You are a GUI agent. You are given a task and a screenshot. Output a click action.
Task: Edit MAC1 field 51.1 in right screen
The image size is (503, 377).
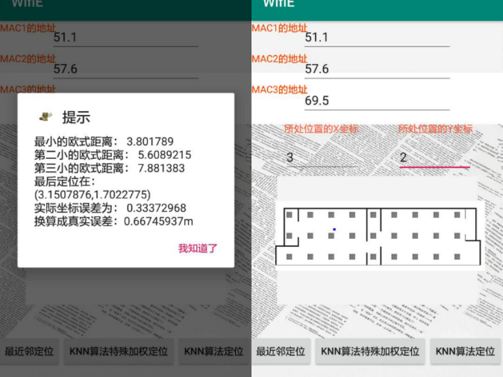click(x=377, y=38)
